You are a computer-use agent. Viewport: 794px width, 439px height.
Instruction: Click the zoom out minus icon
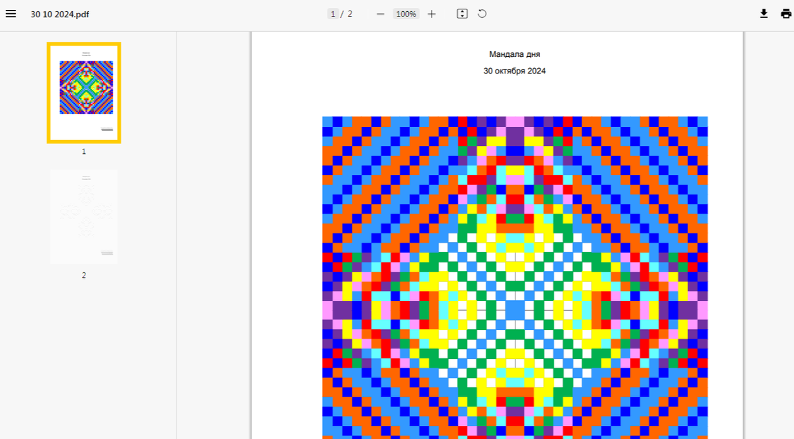(380, 14)
